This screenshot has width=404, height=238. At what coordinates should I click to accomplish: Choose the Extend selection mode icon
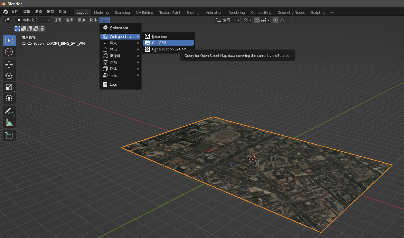[x=23, y=29]
